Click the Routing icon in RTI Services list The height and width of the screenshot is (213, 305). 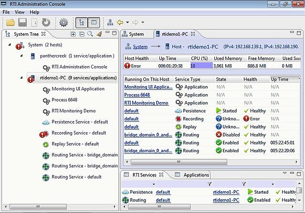[126, 200]
